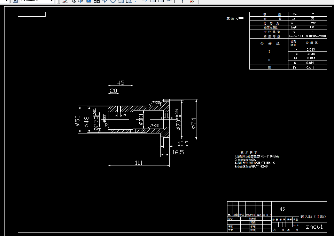
Task: Select the Explode tool at the toolbar end
Action: click(192, 1)
